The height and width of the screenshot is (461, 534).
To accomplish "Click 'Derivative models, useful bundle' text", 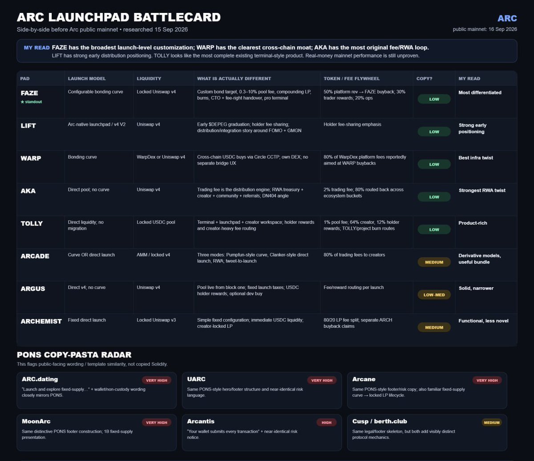I will [x=480, y=259].
